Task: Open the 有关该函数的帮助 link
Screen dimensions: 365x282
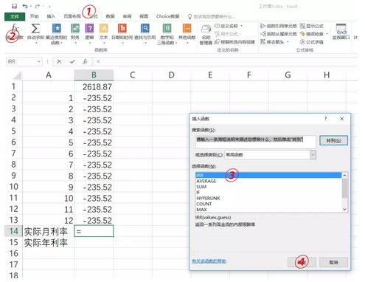Action: tap(209, 261)
